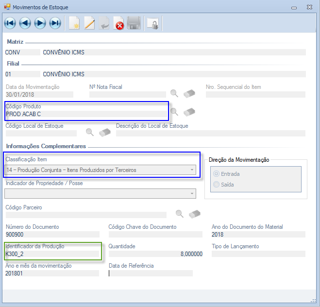Search Nº Nota Fiscal with magnifier
320x307 pixels.
click(x=174, y=93)
